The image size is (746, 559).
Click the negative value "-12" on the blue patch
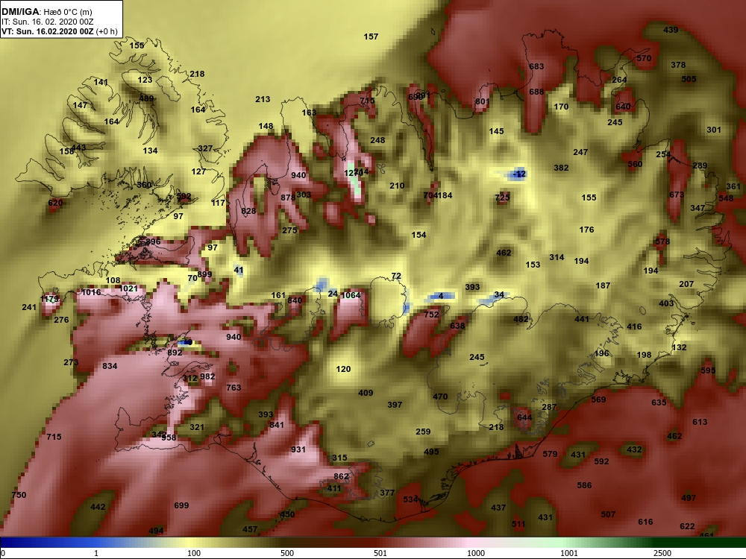tap(520, 174)
